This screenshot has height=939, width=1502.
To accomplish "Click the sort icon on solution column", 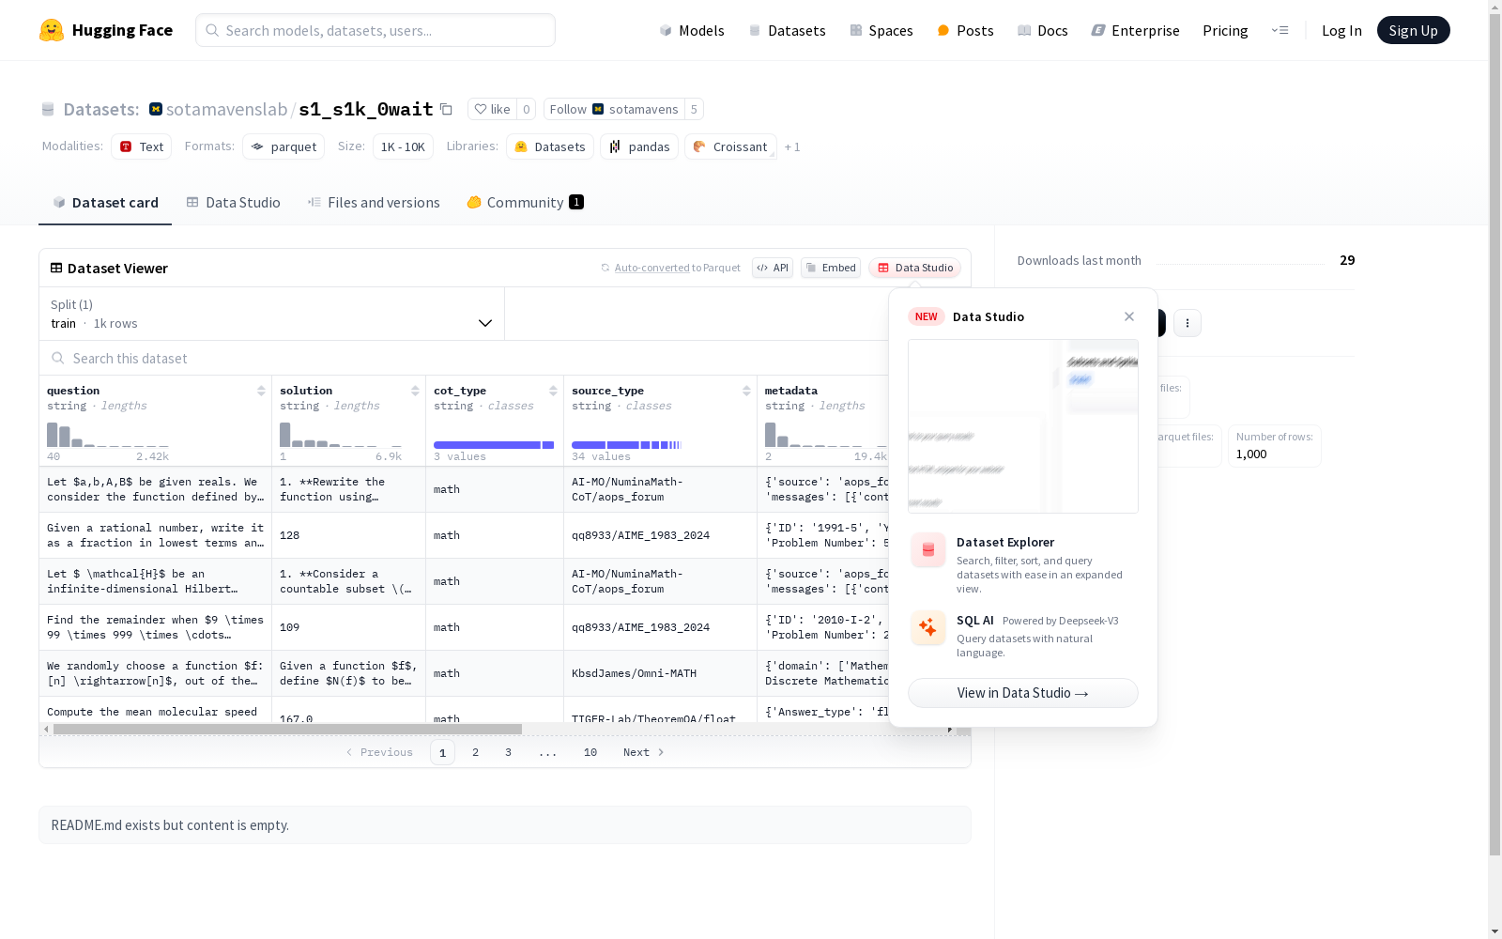I will [415, 391].
